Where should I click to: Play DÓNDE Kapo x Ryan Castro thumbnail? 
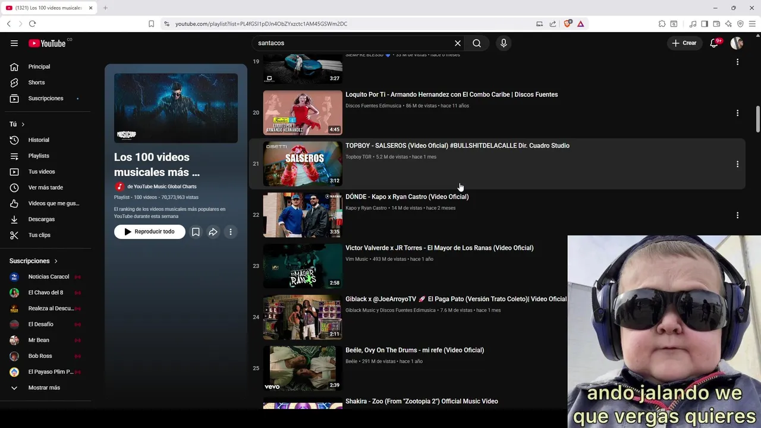coord(303,215)
